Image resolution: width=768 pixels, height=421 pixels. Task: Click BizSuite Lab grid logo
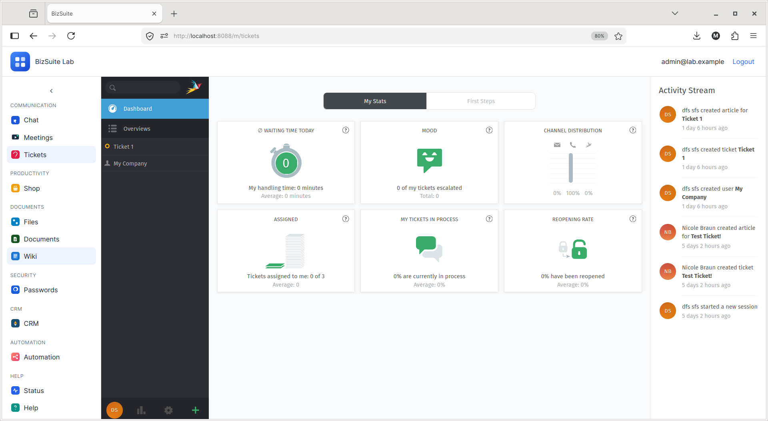pos(20,62)
